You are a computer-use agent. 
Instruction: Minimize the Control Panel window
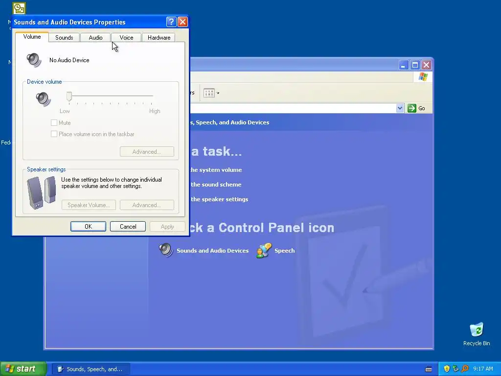[x=403, y=65]
